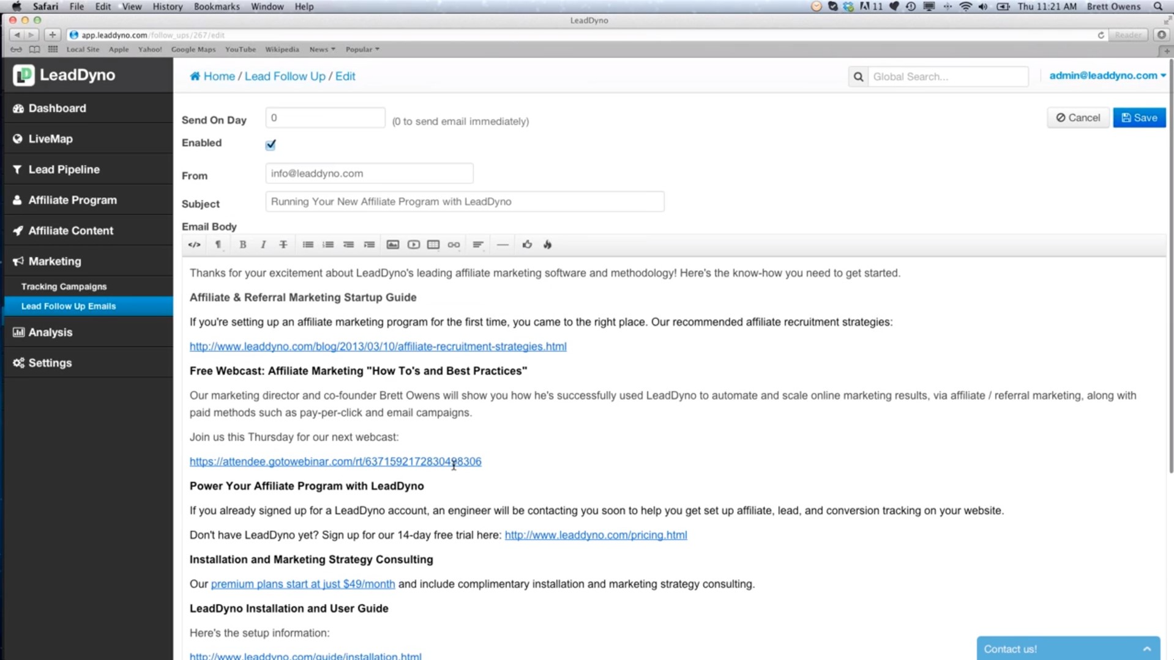Open Affiliate Program in sidebar
The height and width of the screenshot is (660, 1174).
(88, 200)
